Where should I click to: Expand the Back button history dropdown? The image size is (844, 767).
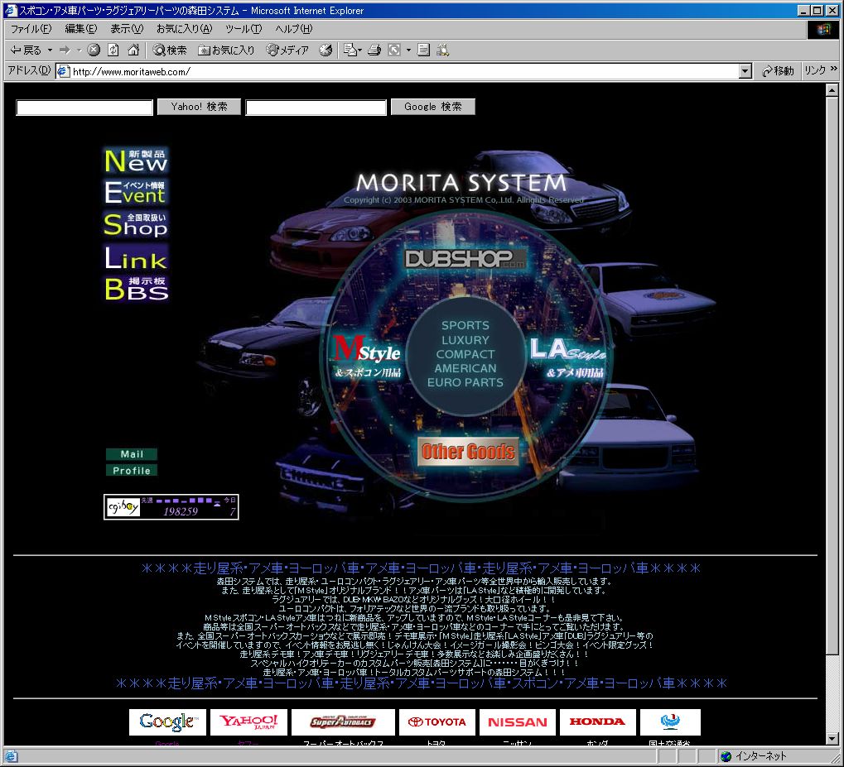point(50,50)
